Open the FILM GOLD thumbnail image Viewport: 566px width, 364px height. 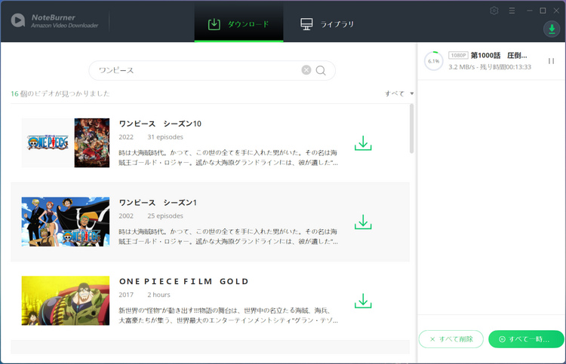(x=66, y=301)
